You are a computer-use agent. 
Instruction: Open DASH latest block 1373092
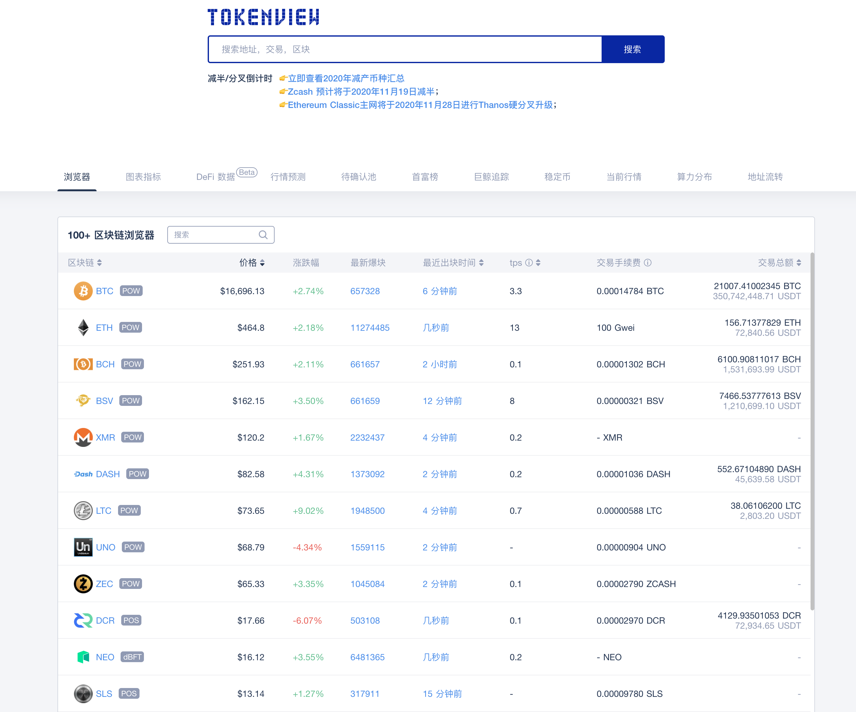point(368,474)
